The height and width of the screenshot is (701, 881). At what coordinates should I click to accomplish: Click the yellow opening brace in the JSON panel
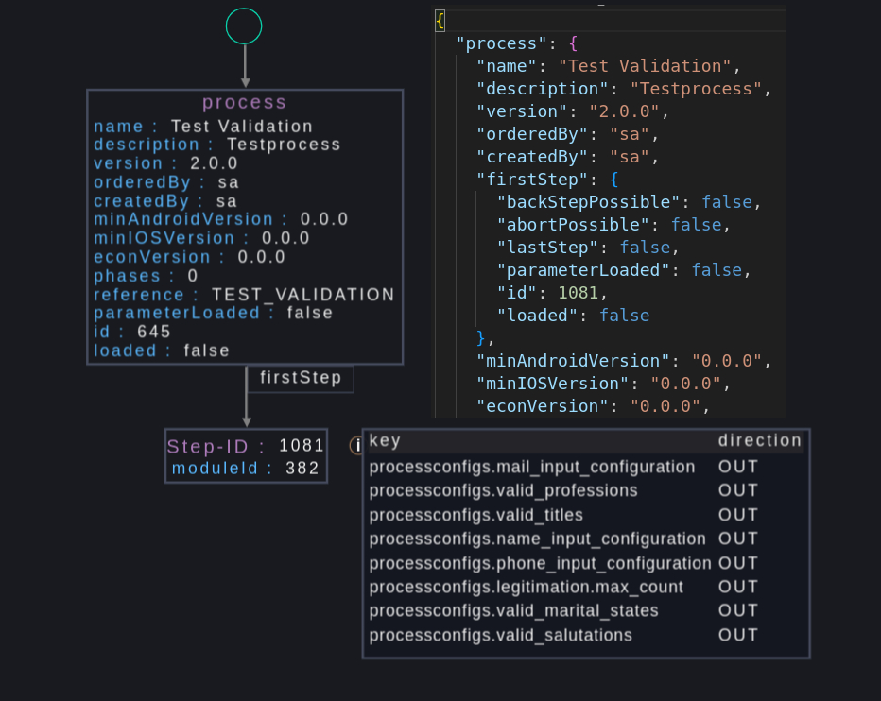(x=439, y=18)
